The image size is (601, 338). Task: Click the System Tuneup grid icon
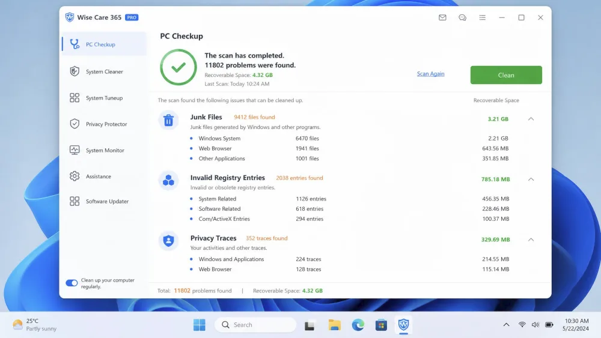coord(75,98)
